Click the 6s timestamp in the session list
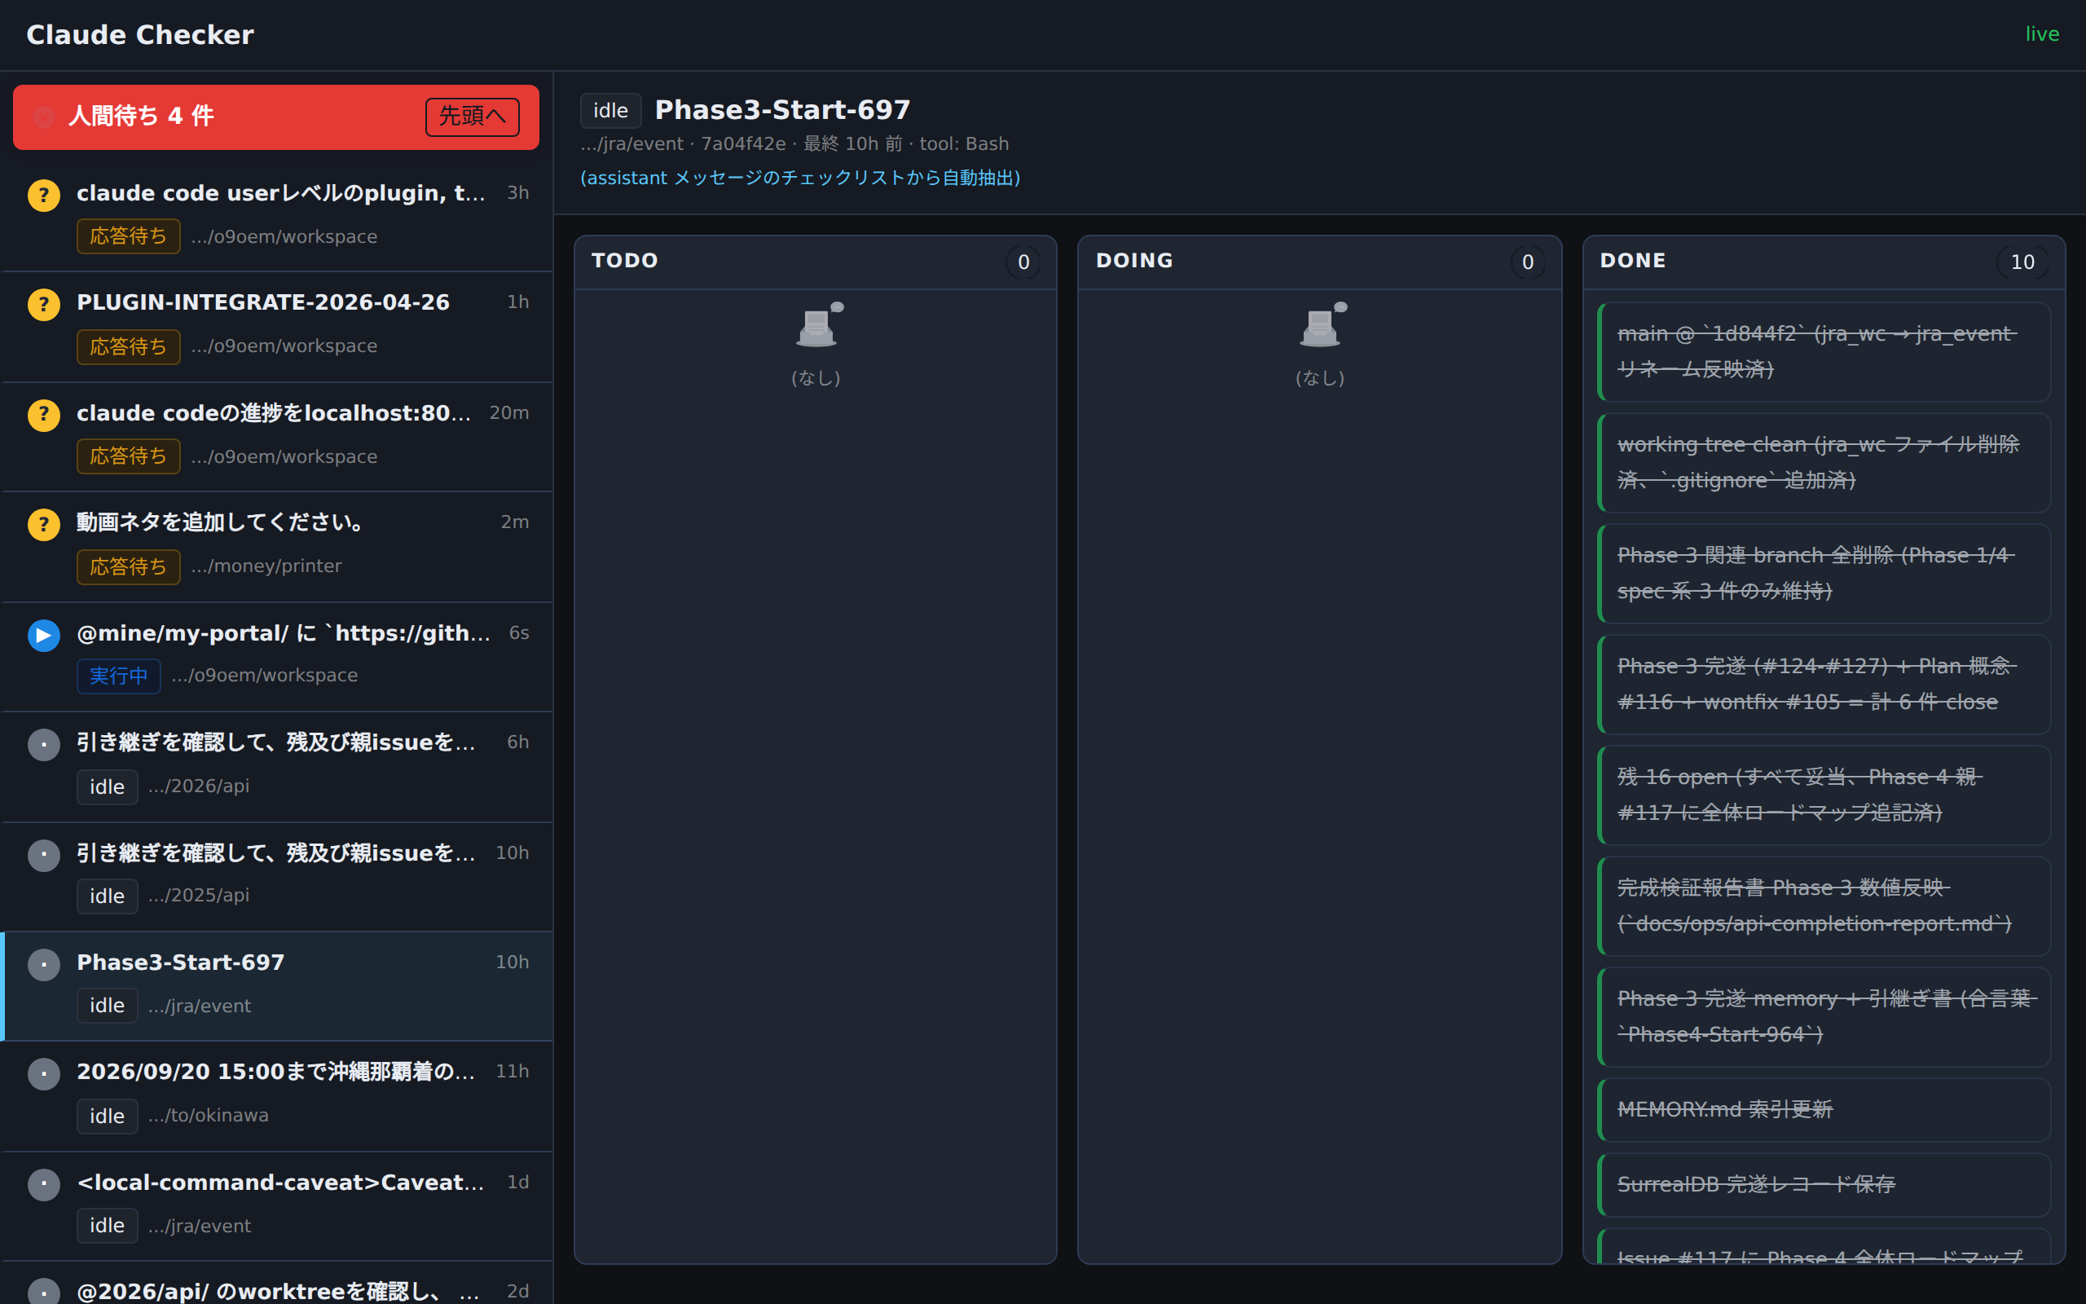 click(519, 633)
